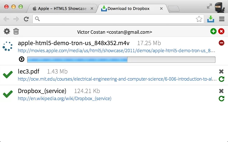Viewport: 228px width, 142px height.
Task: Retry the lec3.pdf download with the green refresh icon
Action: pos(222,79)
